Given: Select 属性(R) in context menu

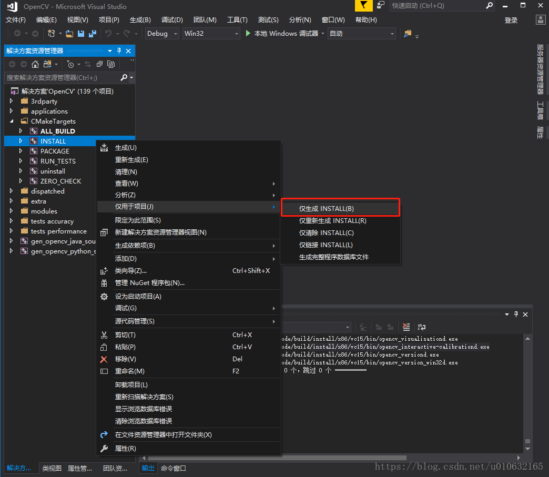Looking at the screenshot, I should pyautogui.click(x=189, y=449).
